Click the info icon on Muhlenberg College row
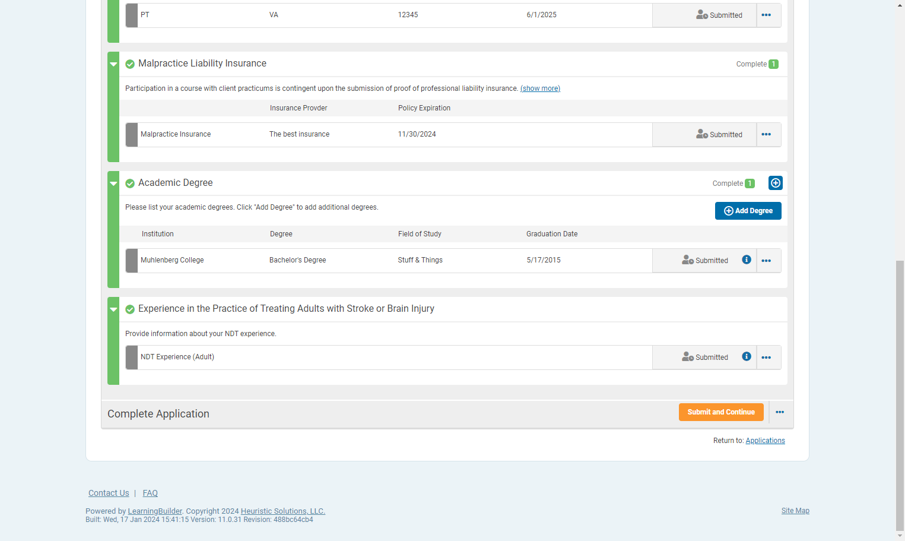The width and height of the screenshot is (905, 541). coord(747,260)
